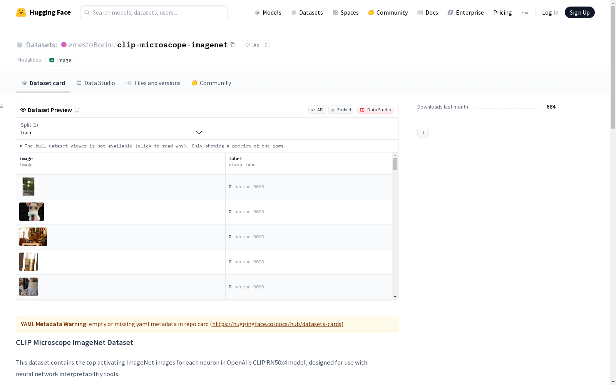The height and width of the screenshot is (385, 616).
Task: Click the Hugging Face logo icon
Action: click(21, 12)
